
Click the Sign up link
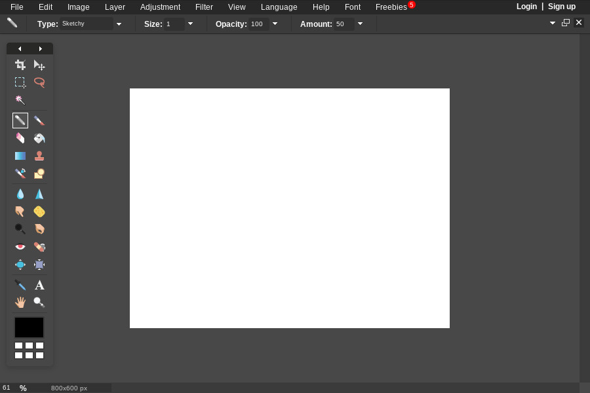coord(562,7)
